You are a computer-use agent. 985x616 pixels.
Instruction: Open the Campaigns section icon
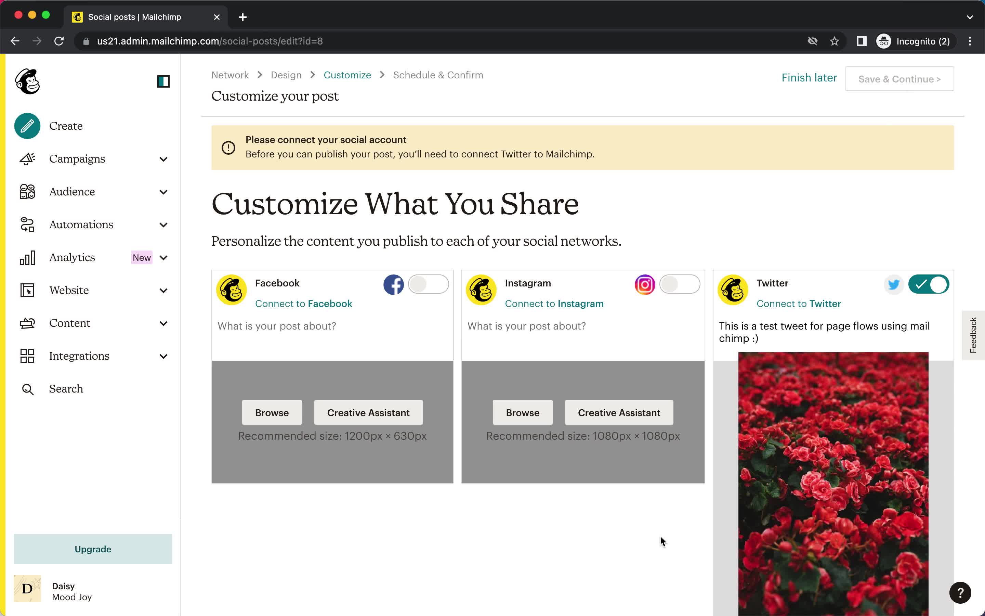pyautogui.click(x=27, y=158)
